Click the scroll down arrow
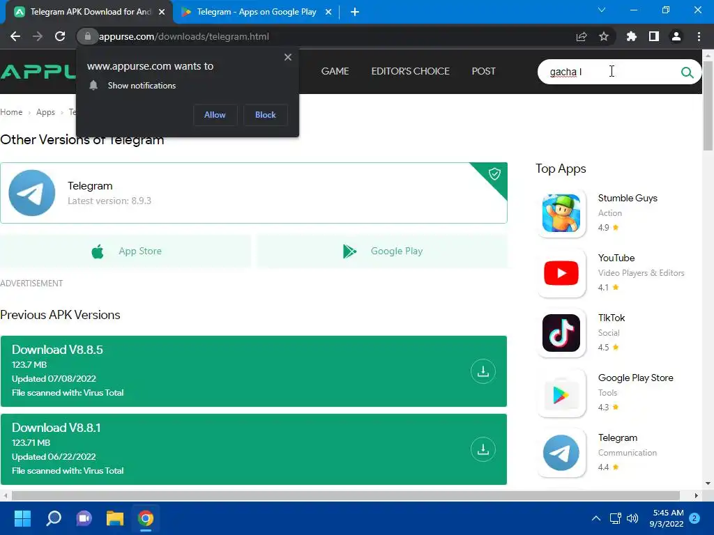714x535 pixels. (708, 483)
